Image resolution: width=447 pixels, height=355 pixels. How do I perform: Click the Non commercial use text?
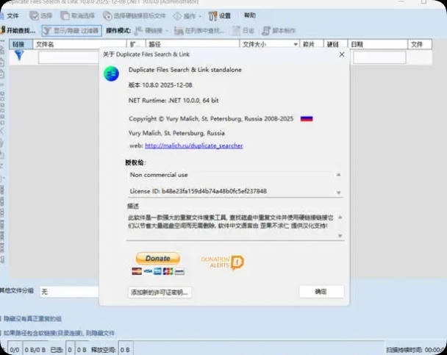(x=159, y=175)
